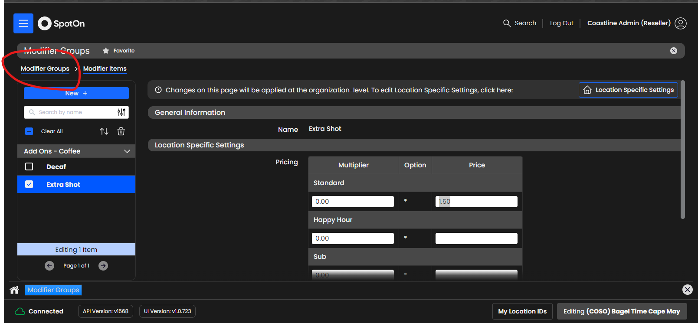Select the Modifier Groups bottom tab
698x323 pixels.
(x=53, y=290)
